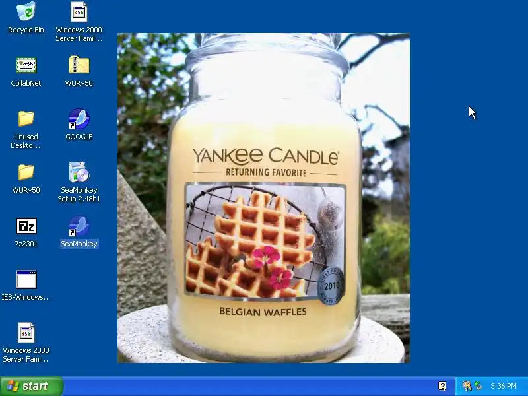Select the top Windows 2000 Server Family icon
The width and height of the screenshot is (528, 396).
(x=79, y=12)
